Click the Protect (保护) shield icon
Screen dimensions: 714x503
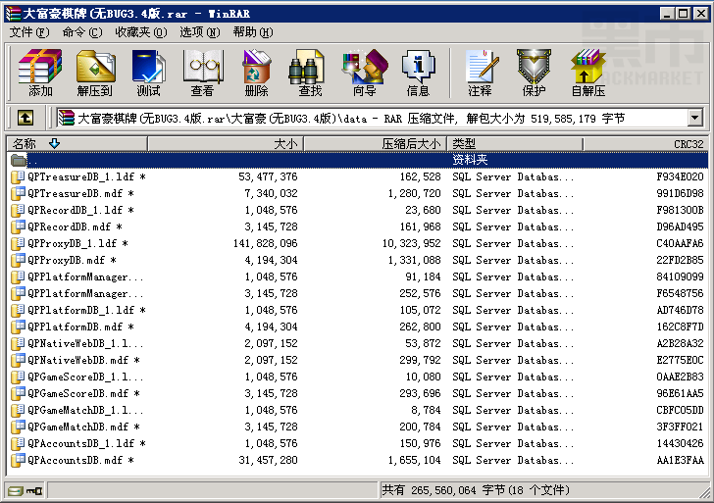[x=534, y=73]
